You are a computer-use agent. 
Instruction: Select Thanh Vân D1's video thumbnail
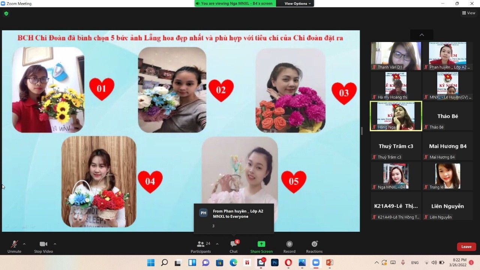pos(396,56)
